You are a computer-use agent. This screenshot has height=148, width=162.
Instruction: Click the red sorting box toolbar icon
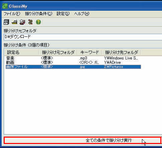(x=22, y=22)
